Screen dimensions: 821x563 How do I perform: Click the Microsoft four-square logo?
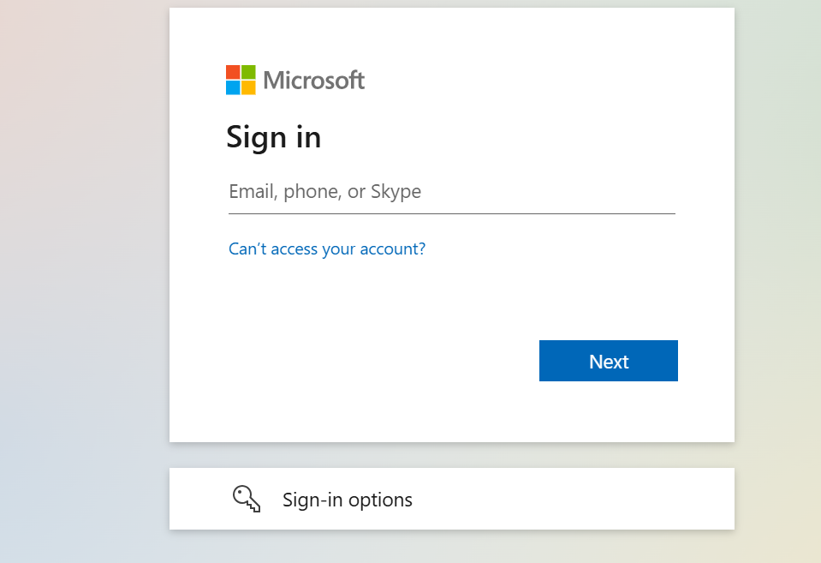[241, 80]
